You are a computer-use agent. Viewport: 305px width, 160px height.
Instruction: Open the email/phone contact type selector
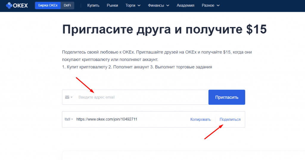pos(69,97)
